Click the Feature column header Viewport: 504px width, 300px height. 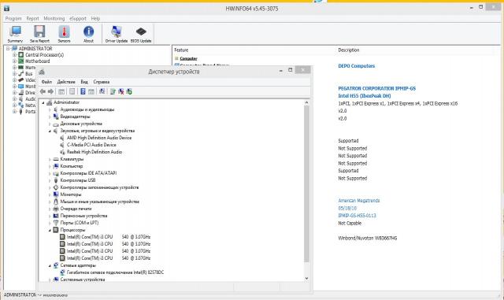coord(181,50)
